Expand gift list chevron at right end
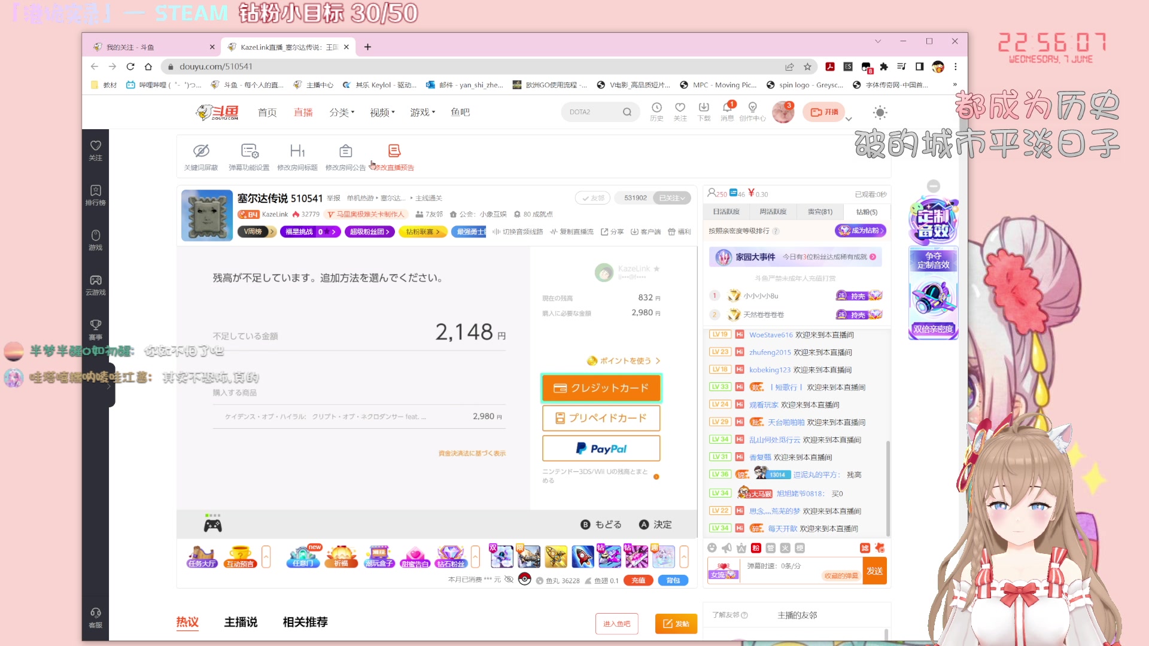The width and height of the screenshot is (1149, 646). (684, 556)
